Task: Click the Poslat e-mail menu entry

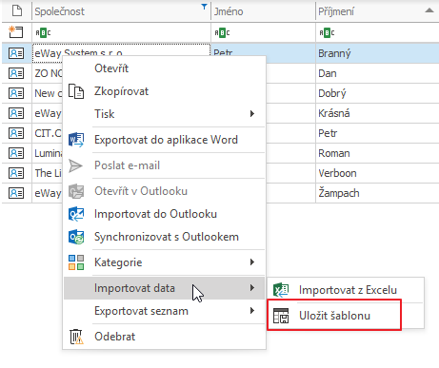Action: (x=164, y=165)
